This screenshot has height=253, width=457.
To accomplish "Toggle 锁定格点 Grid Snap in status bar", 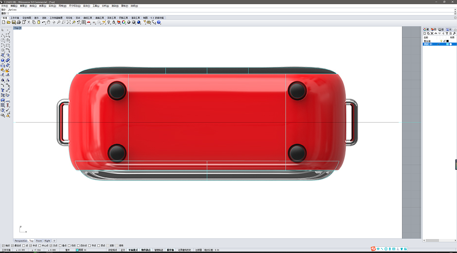I will tap(112, 250).
